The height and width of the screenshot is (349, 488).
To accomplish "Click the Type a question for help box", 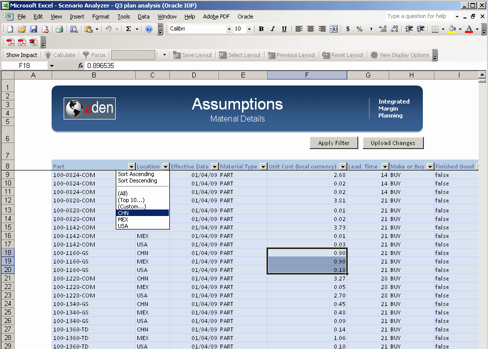I will [x=420, y=16].
